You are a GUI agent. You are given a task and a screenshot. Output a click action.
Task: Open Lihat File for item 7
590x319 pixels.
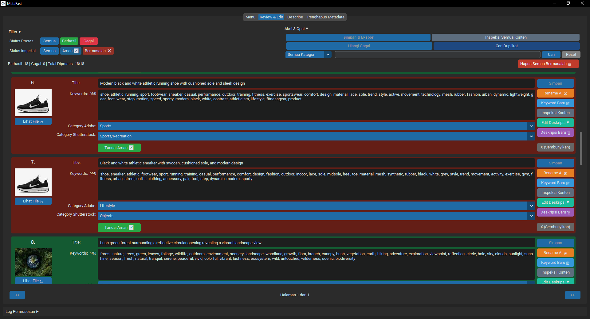point(33,201)
